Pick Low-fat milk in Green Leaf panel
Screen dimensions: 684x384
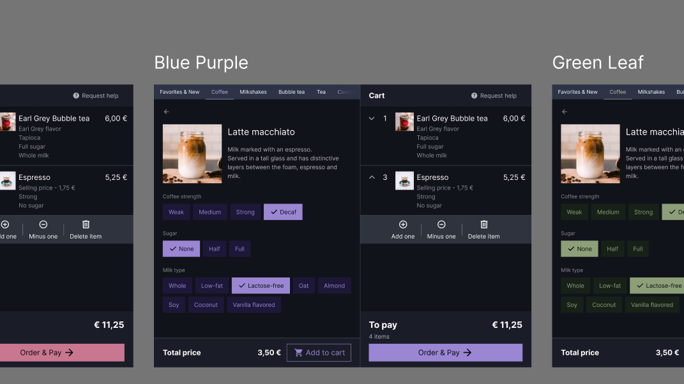[x=610, y=286]
